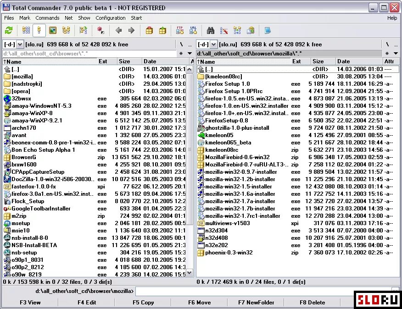Screen dimensions: 402x309
Task: Click left panel scrollbar up arrow
Action: click(x=190, y=69)
